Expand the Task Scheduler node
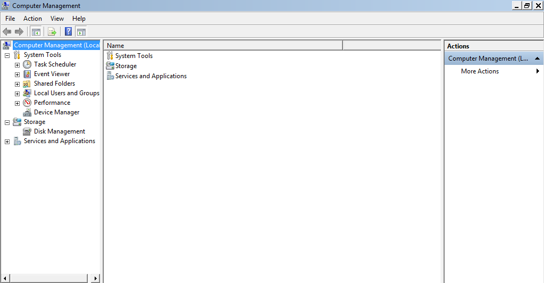This screenshot has width=544, height=283. [17, 65]
